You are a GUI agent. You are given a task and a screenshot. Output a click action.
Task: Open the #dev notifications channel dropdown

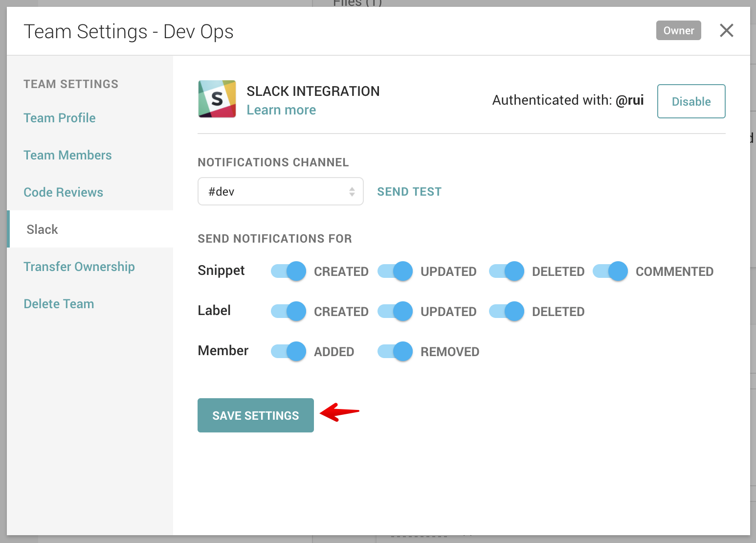281,191
